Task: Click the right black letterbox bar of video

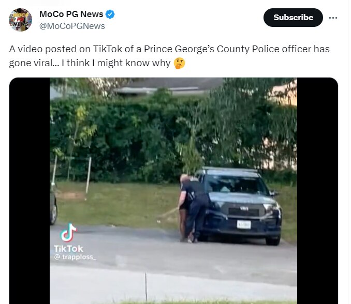Action: pyautogui.click(x=317, y=191)
